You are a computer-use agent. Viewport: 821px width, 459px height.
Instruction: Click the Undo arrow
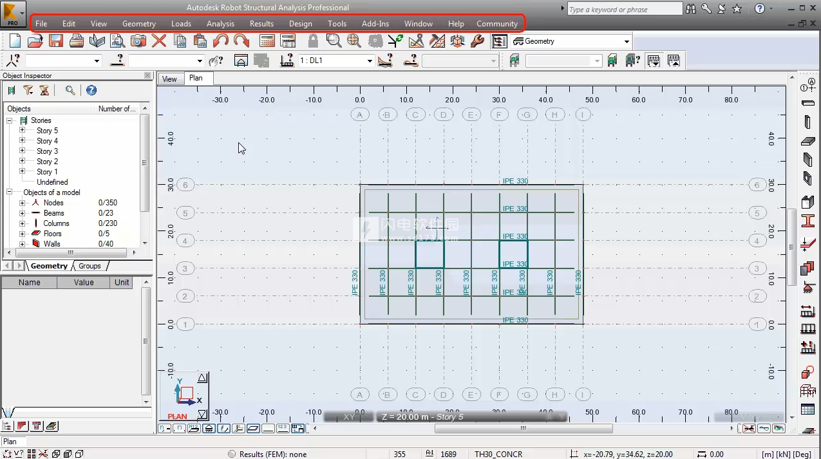(221, 41)
